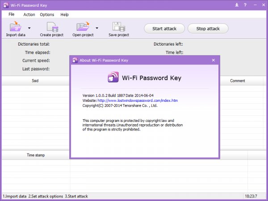This screenshot has width=268, height=201.
Task: Click the 'Copyright(C) 2007-2014 Tenorshare' text
Action: click(112, 105)
